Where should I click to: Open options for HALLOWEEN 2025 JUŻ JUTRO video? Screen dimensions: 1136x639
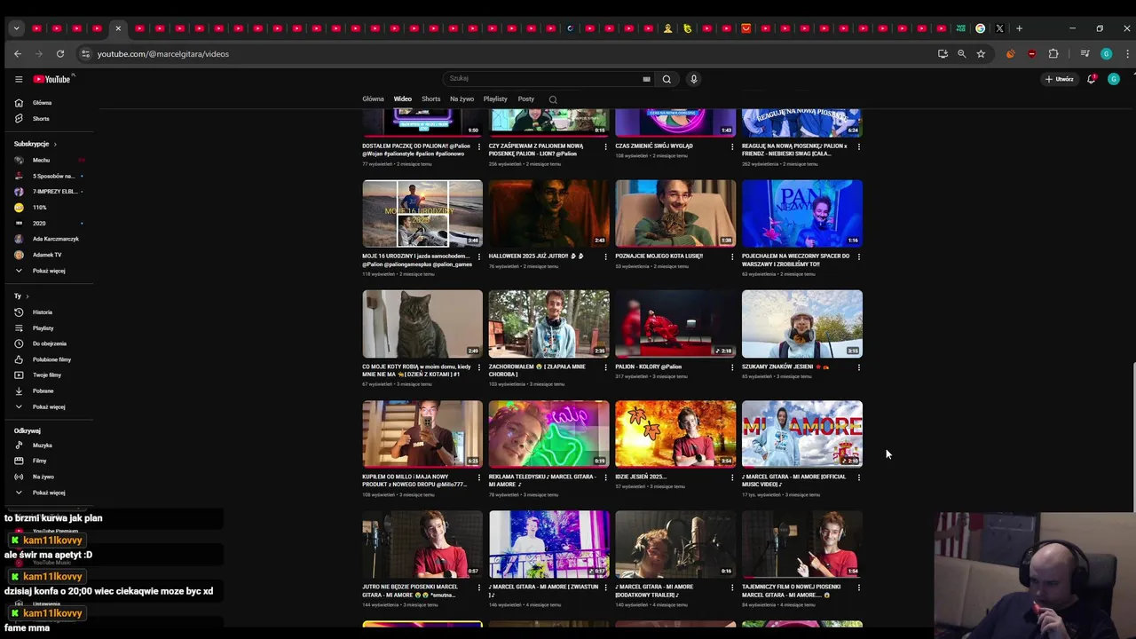tap(605, 256)
